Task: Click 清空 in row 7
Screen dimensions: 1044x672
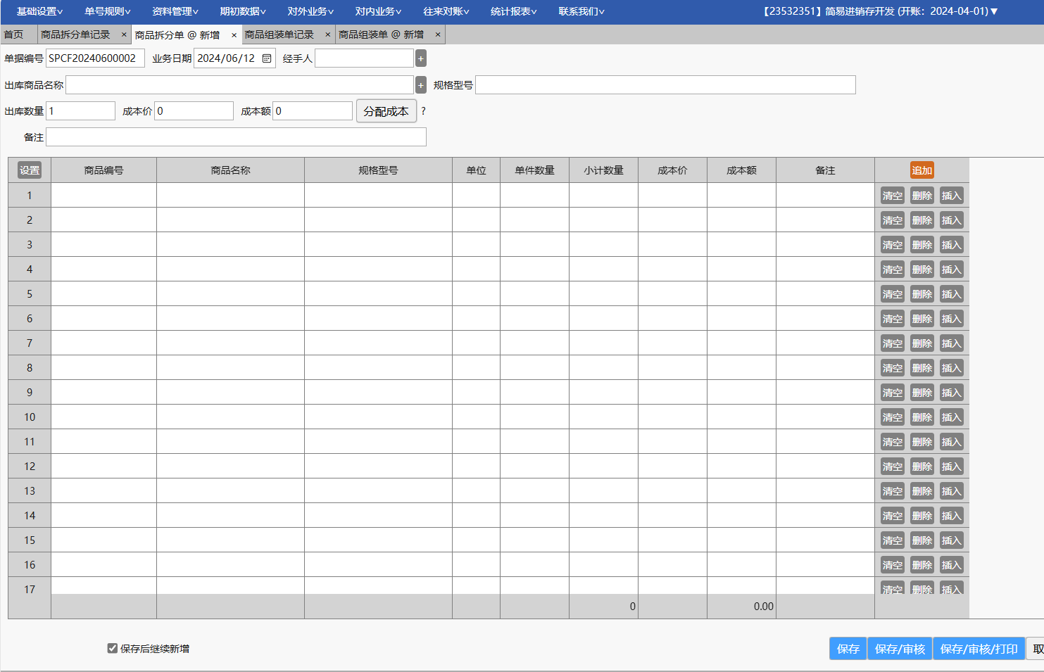Action: coord(892,343)
